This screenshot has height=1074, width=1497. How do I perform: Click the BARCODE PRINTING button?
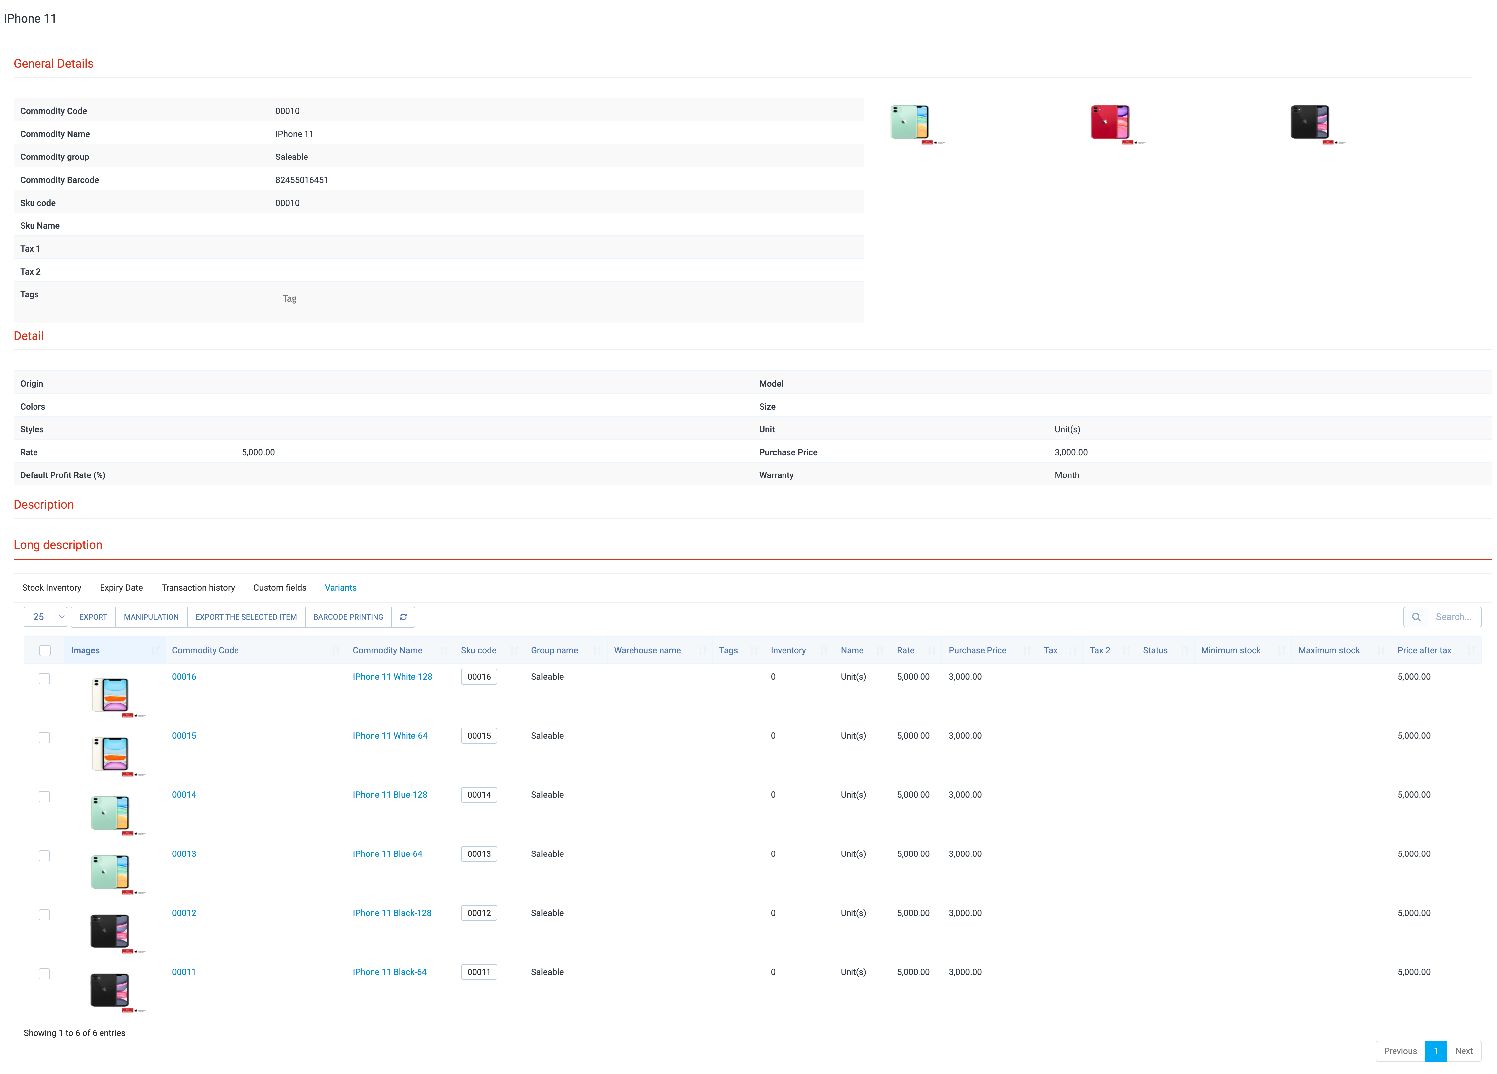(x=348, y=617)
